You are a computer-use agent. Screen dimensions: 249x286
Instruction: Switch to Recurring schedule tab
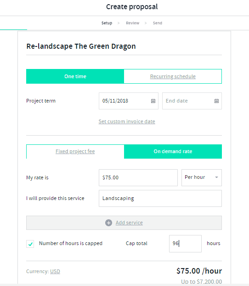(x=173, y=76)
